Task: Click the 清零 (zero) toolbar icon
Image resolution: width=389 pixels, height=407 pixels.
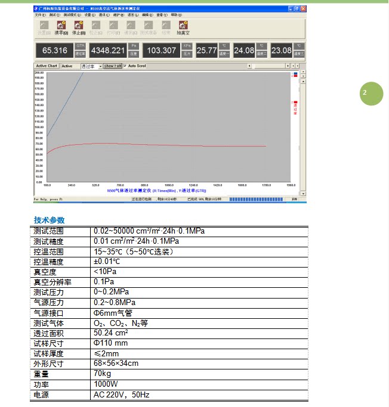Action: point(61,25)
